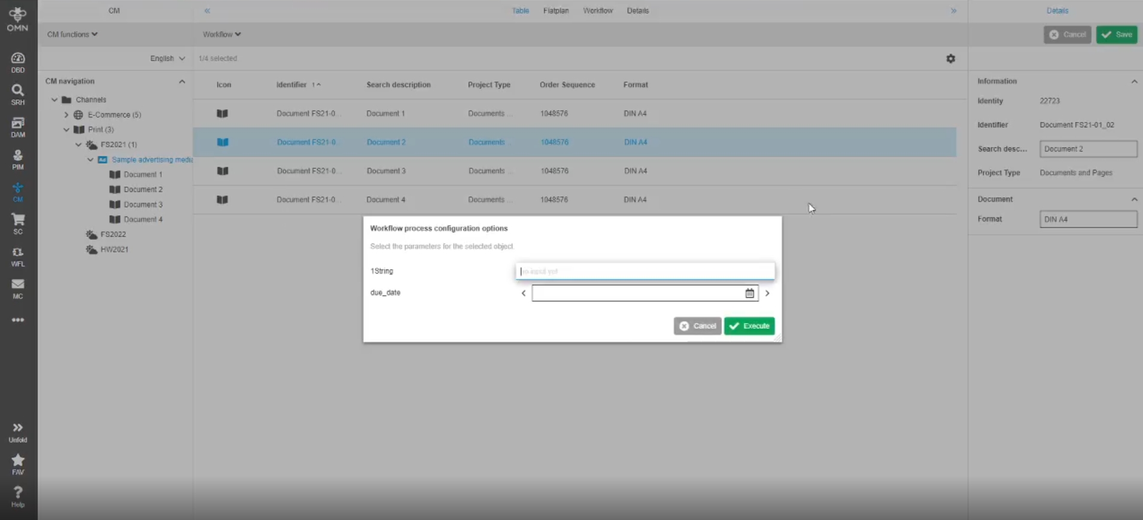Open the due_date calendar picker icon

point(749,293)
